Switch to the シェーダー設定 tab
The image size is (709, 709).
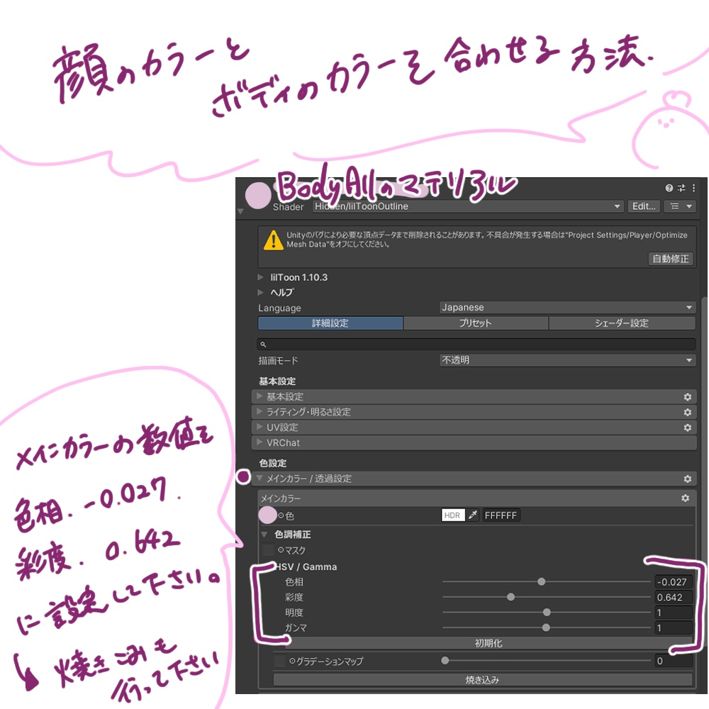pos(622,323)
